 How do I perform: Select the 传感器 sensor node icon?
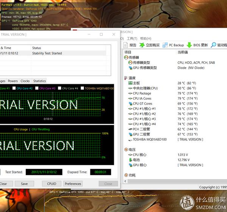click(x=126, y=58)
